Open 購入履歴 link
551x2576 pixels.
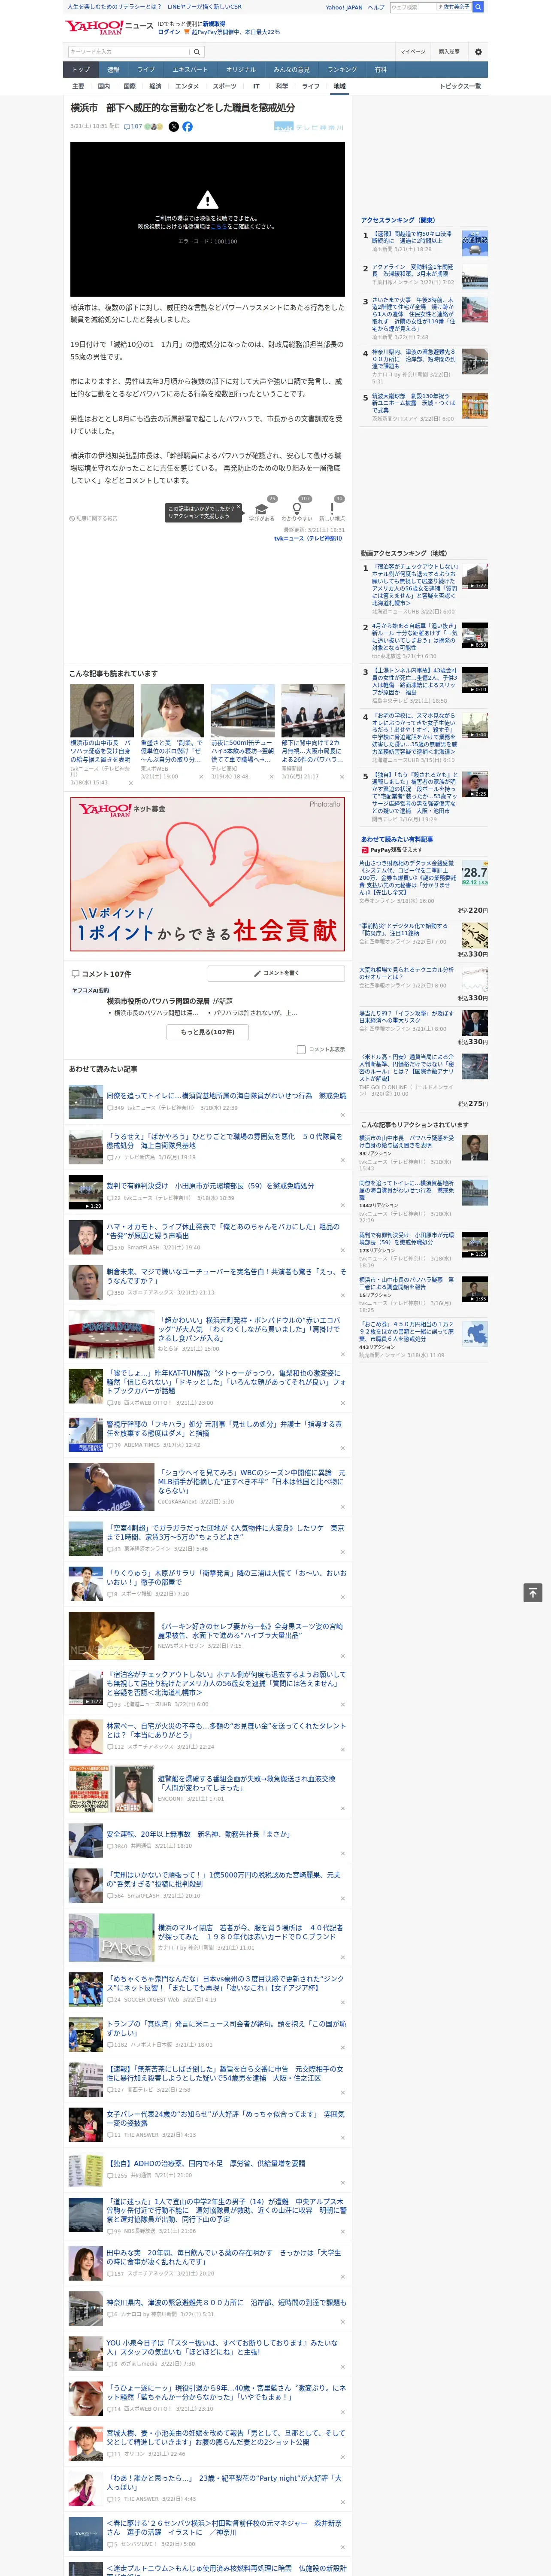click(449, 52)
